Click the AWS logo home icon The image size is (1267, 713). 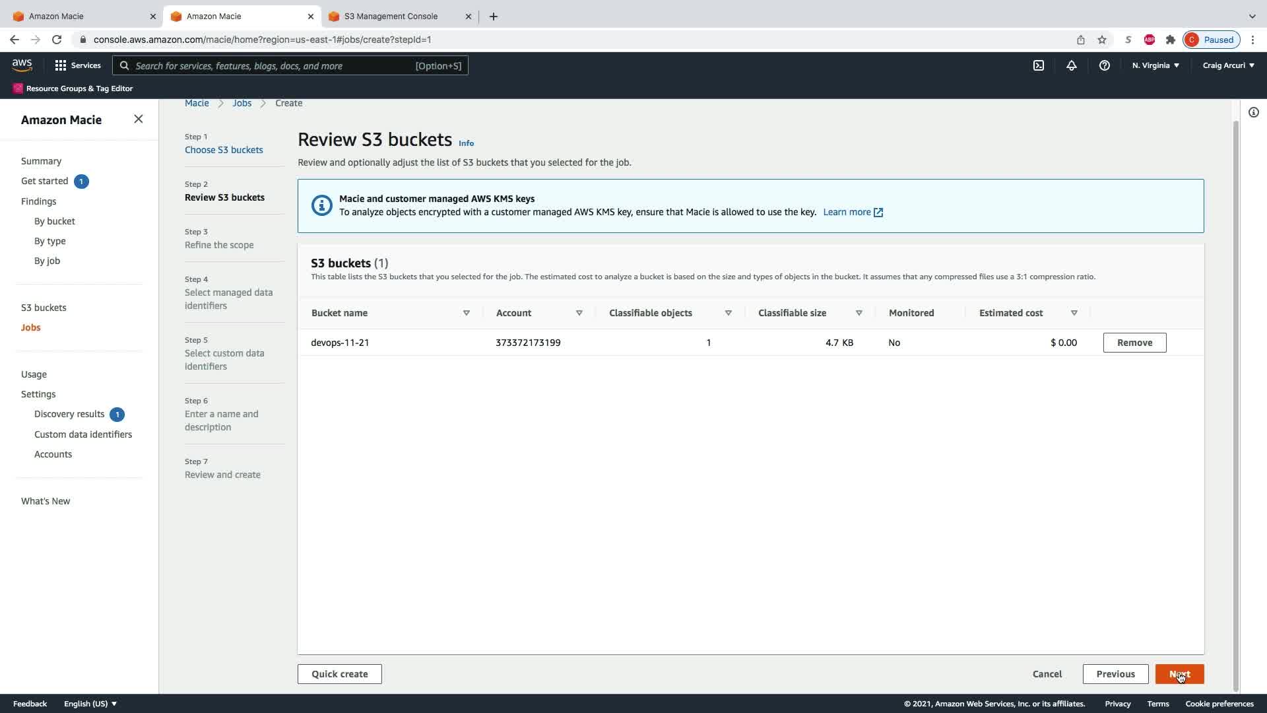tap(22, 65)
